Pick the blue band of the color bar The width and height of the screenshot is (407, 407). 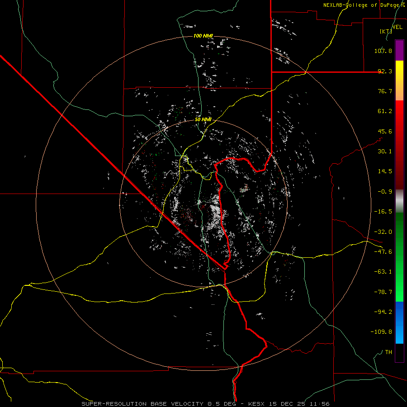pyautogui.click(x=399, y=322)
